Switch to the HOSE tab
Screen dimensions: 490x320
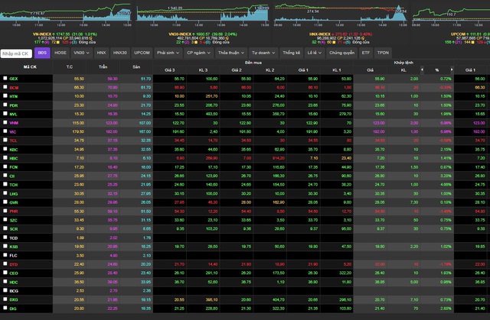tap(60, 53)
